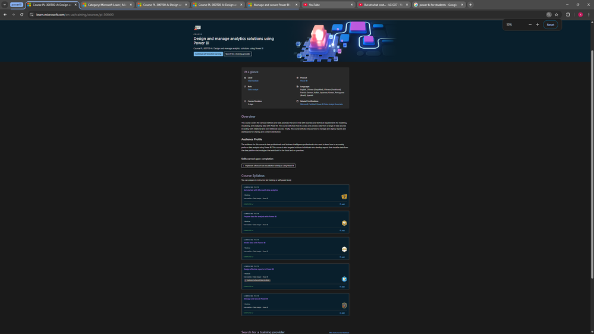Reload the page with the refresh icon

[21, 15]
